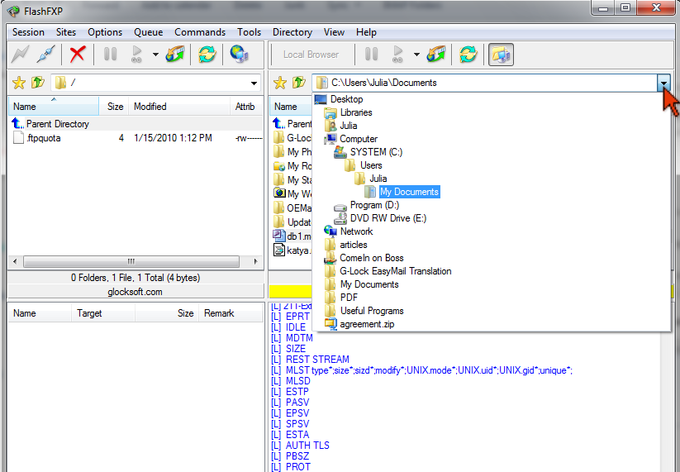Select Program (D:) drive in the dropdown list

click(373, 205)
